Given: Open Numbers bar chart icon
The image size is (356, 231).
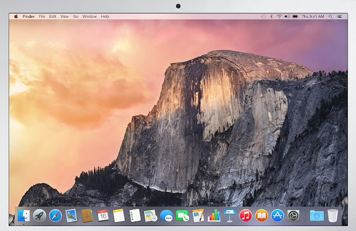Looking at the screenshot, I should (214, 215).
